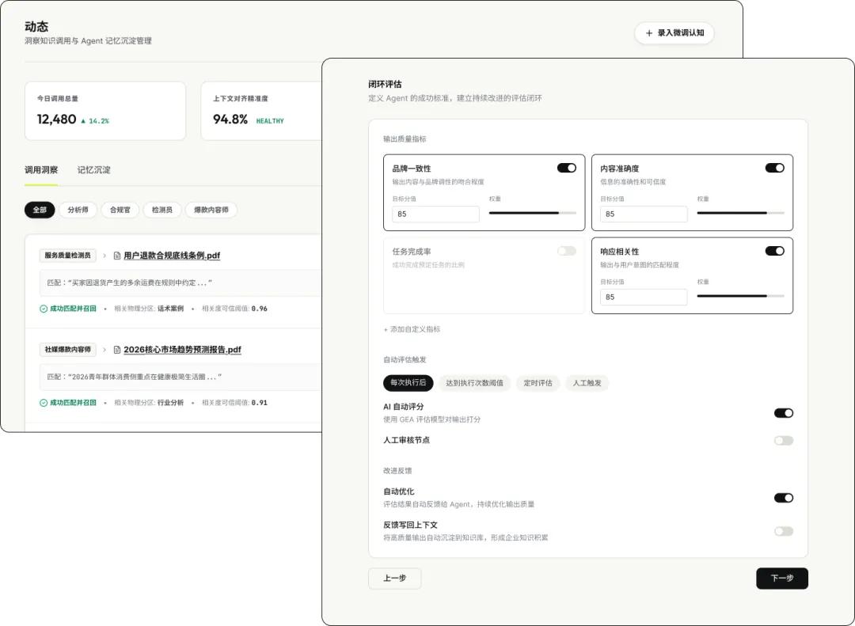
Task: Select the 合规官 filter chip
Action: pos(120,210)
